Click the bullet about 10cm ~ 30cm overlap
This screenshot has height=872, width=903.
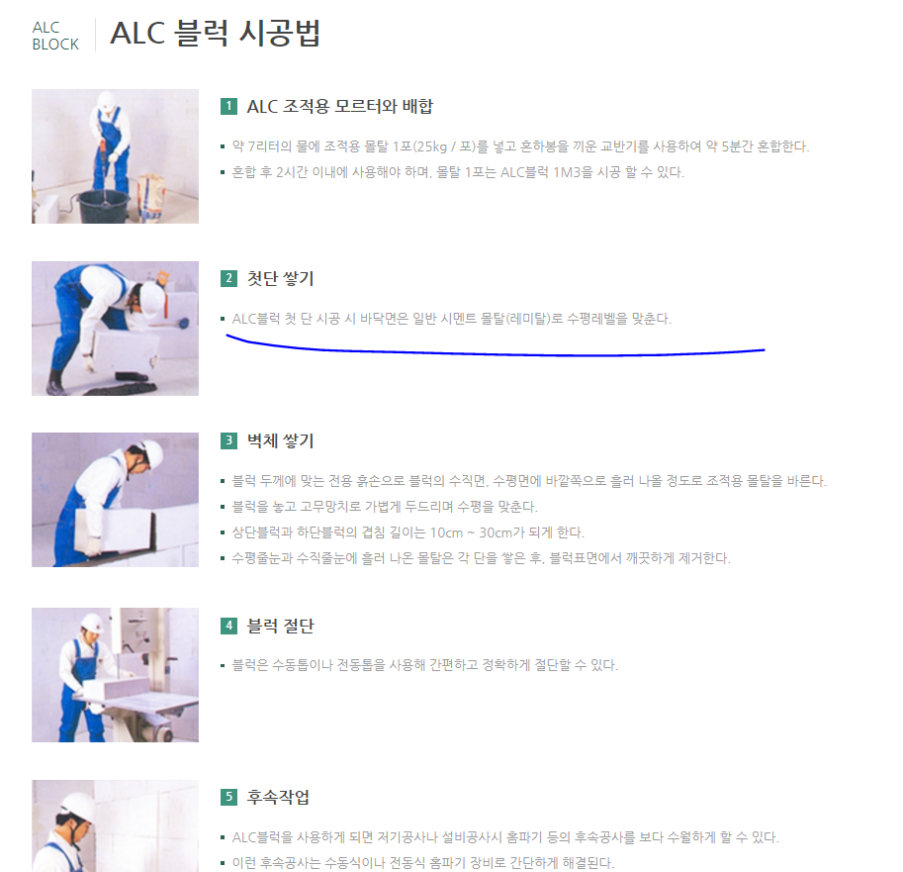coord(407,533)
